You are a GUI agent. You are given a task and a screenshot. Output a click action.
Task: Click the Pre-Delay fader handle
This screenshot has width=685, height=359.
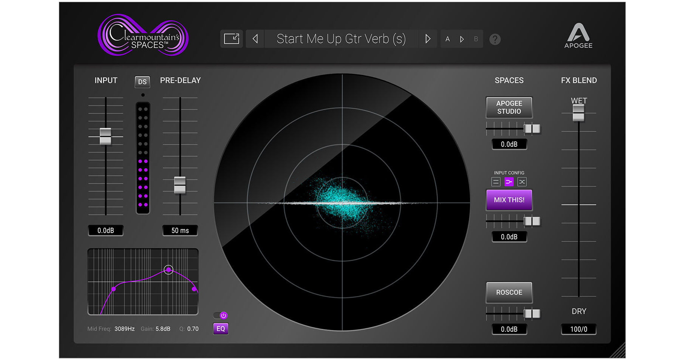pos(180,185)
